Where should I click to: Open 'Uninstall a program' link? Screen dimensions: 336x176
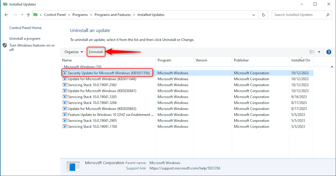click(25, 39)
